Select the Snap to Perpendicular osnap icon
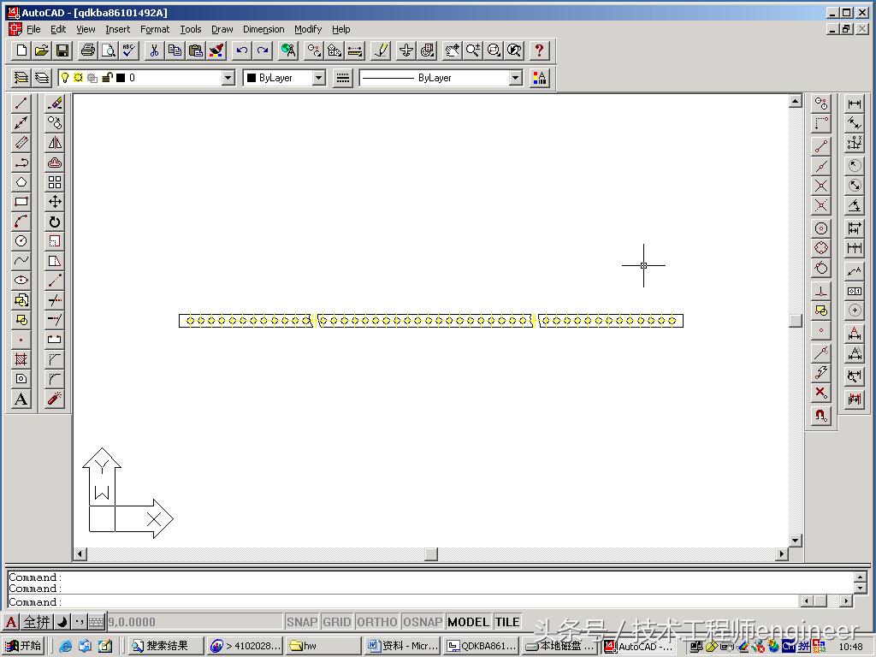Image resolution: width=876 pixels, height=657 pixels. coord(820,291)
